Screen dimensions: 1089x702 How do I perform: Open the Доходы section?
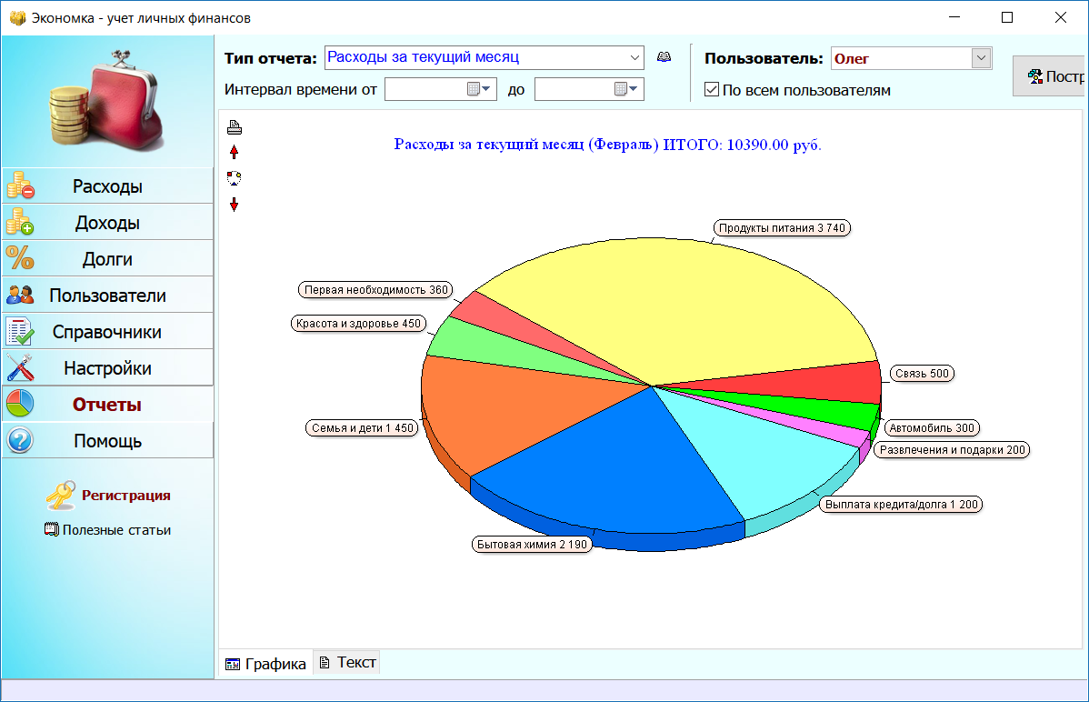107,223
